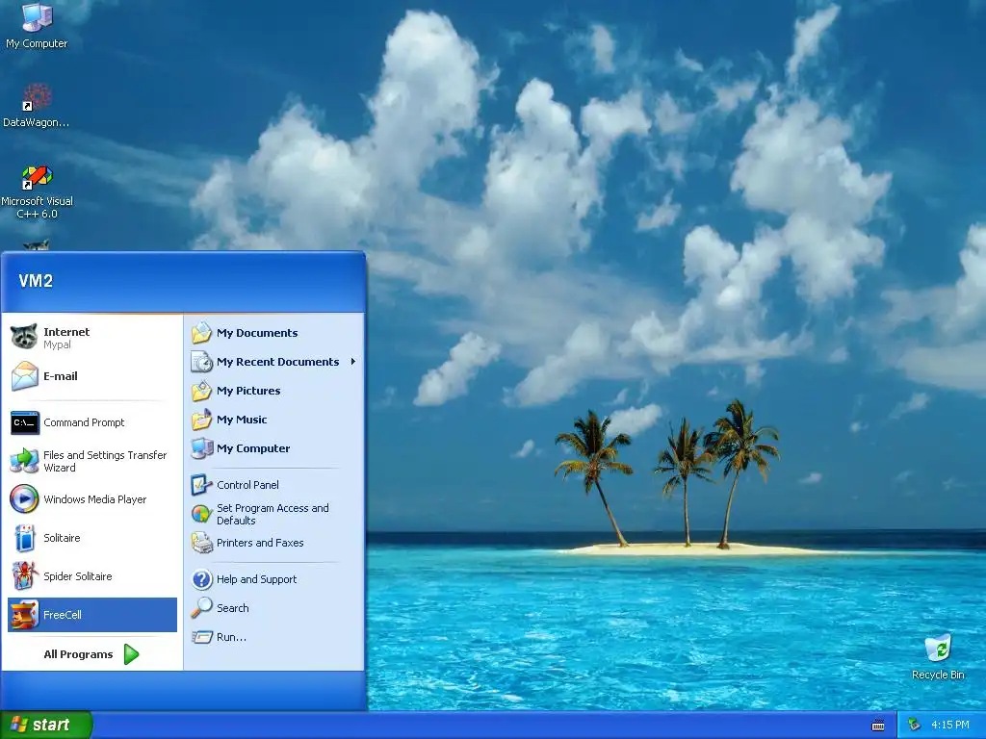Click the Command Prompt icon
986x739 pixels.
point(24,422)
